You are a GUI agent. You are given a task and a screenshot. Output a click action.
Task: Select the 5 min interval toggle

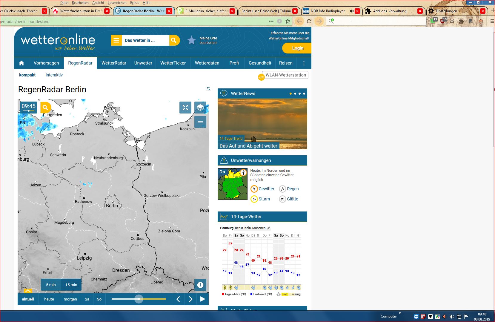[51, 285]
